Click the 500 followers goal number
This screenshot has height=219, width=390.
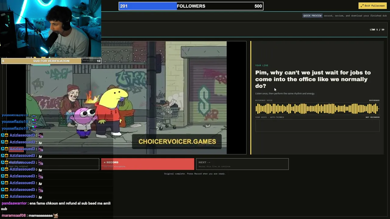[x=258, y=6]
